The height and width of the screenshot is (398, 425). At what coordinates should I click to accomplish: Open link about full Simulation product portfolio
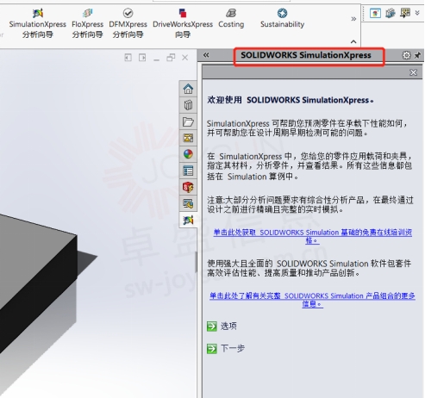pyautogui.click(x=312, y=300)
